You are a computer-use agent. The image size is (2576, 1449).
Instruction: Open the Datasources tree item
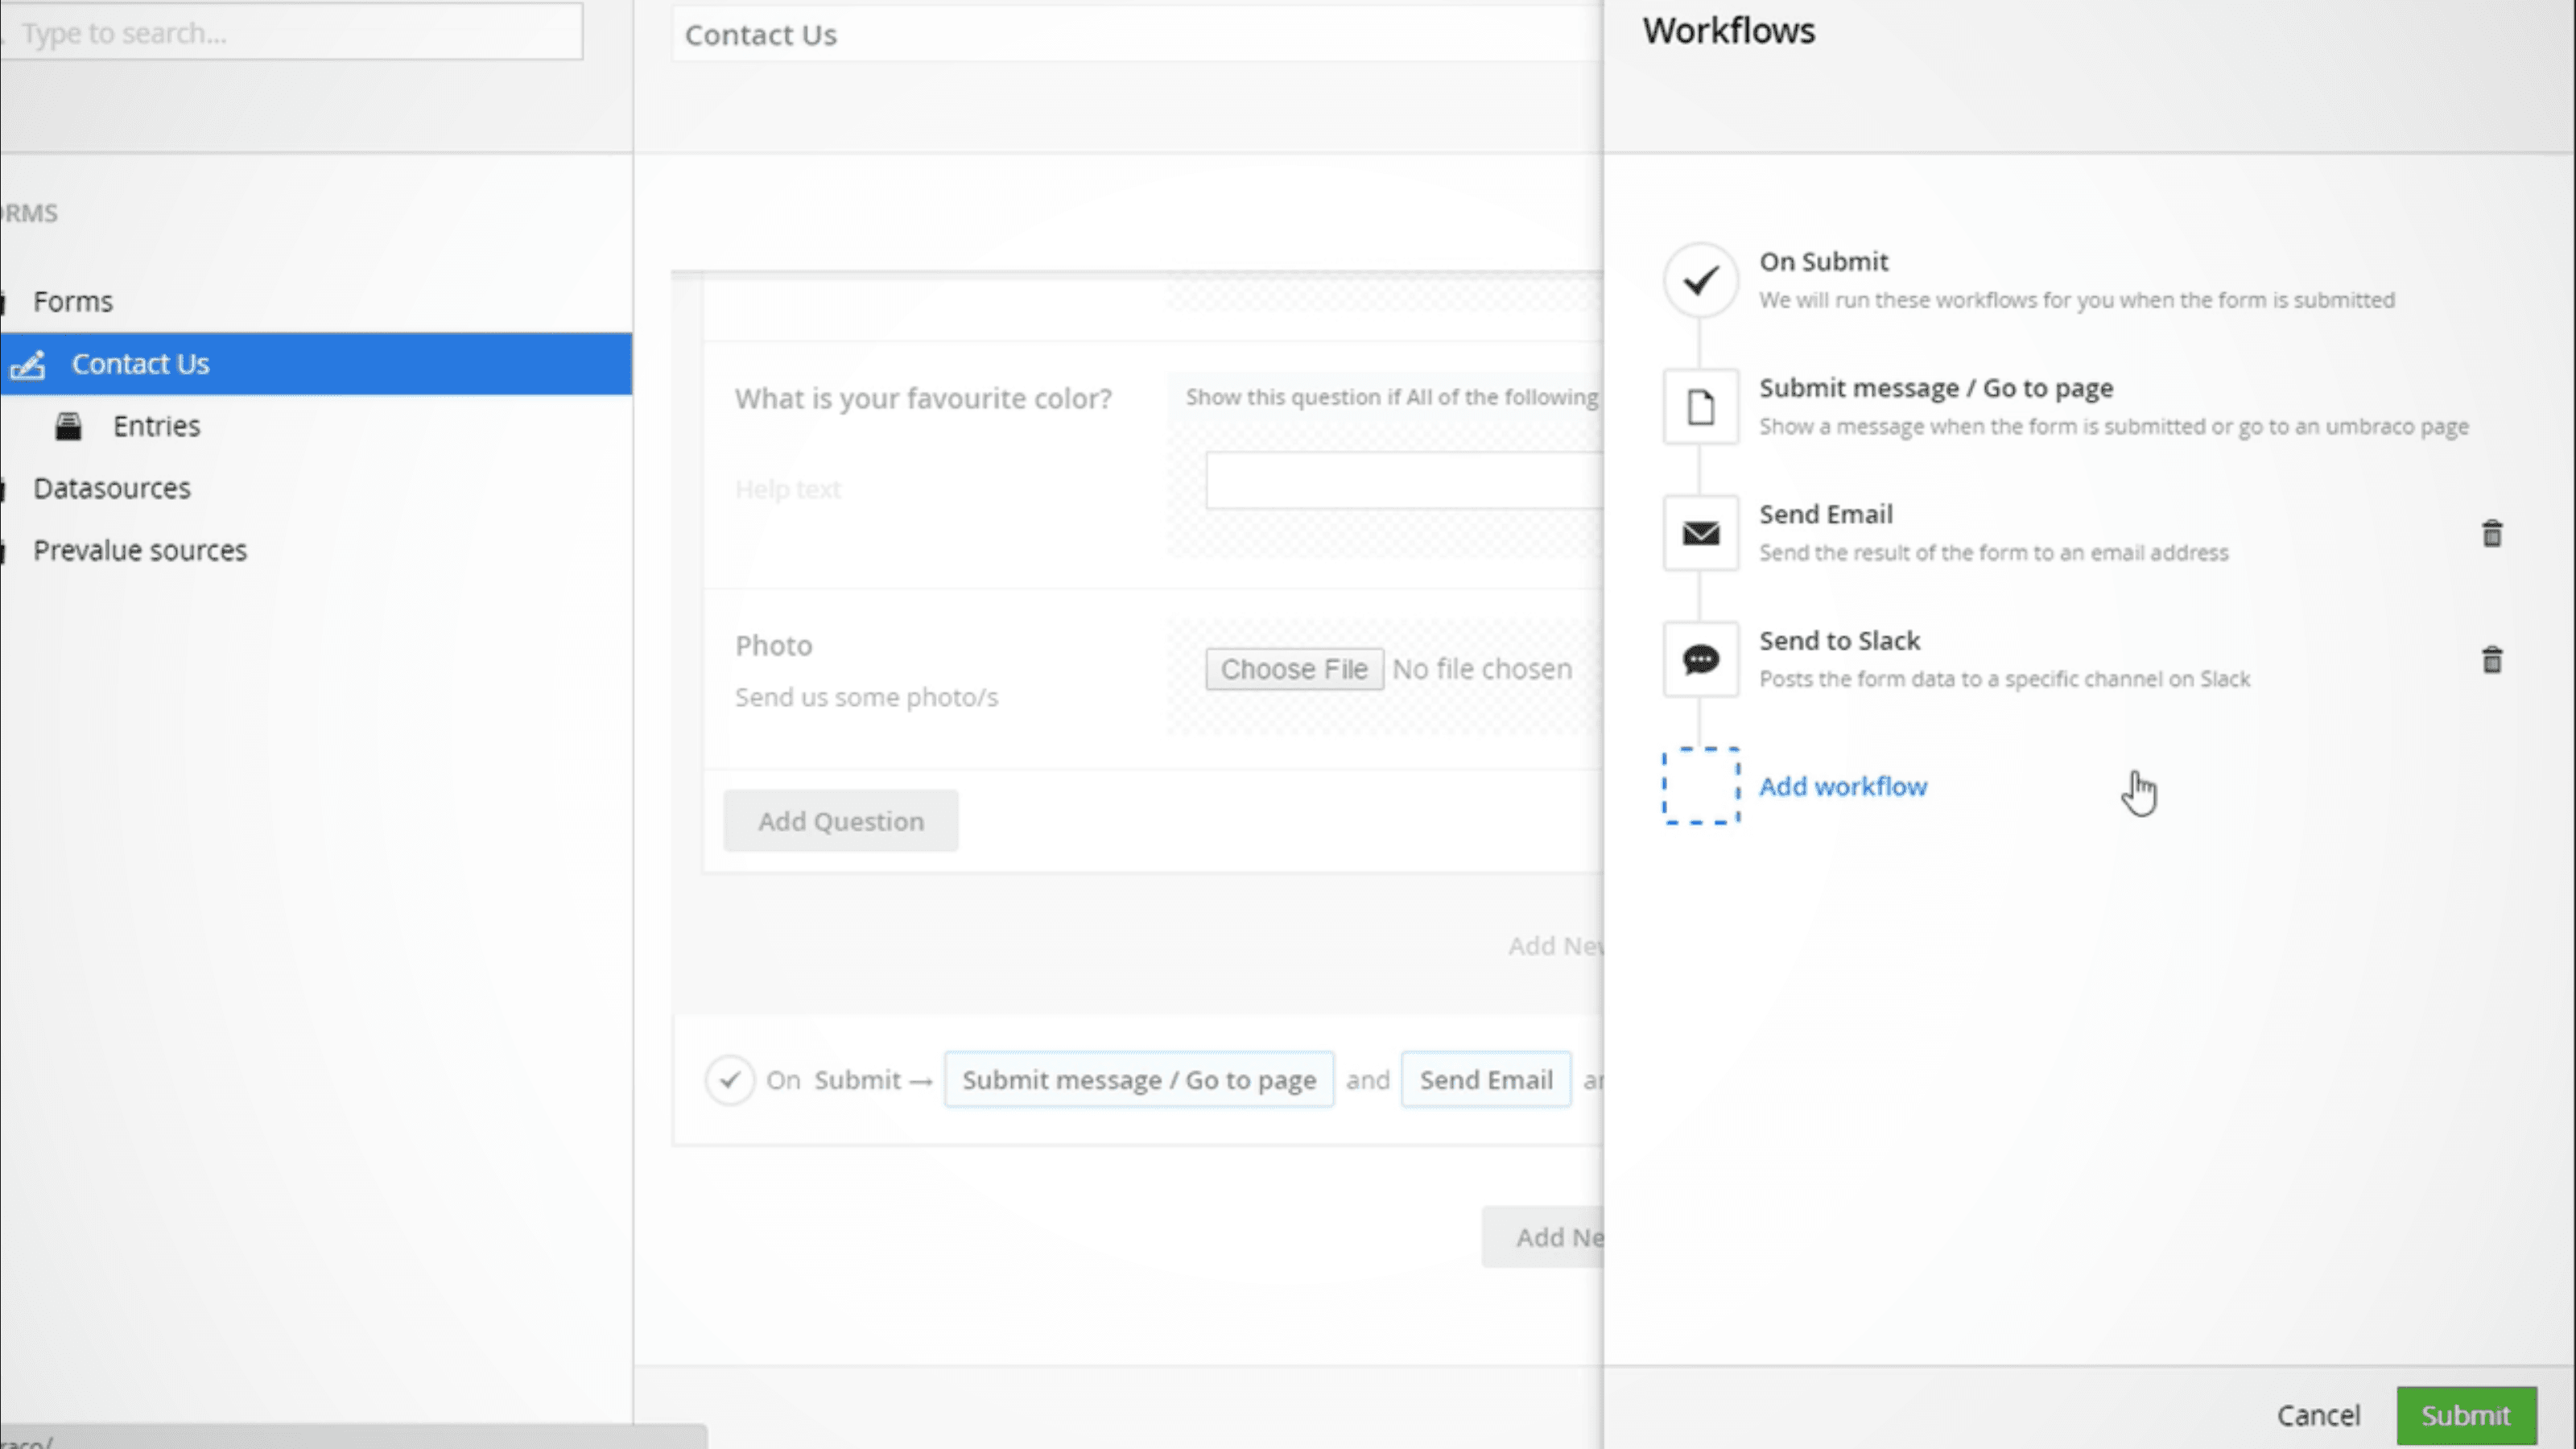coord(112,488)
